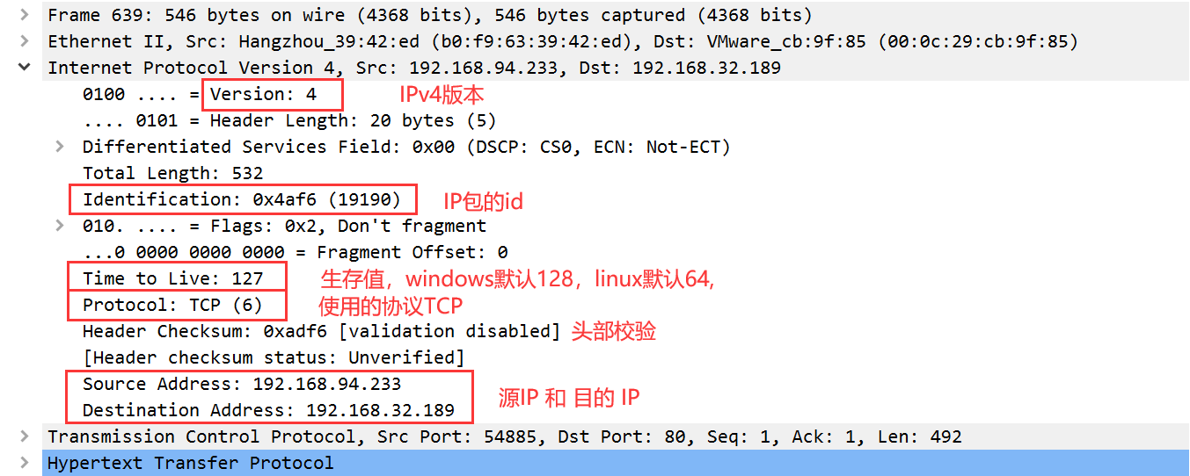Viewport: 1190px width, 476px height.
Task: Expand the Transmission Control Protocol section
Action: 24,436
